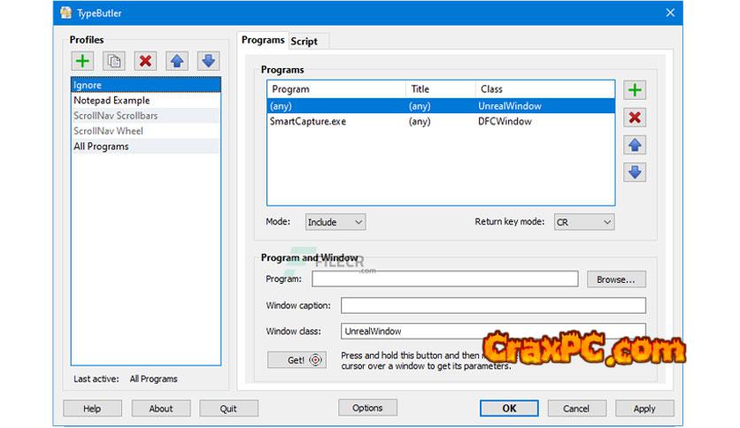Click the DFCWindow class cell

pyautogui.click(x=505, y=122)
